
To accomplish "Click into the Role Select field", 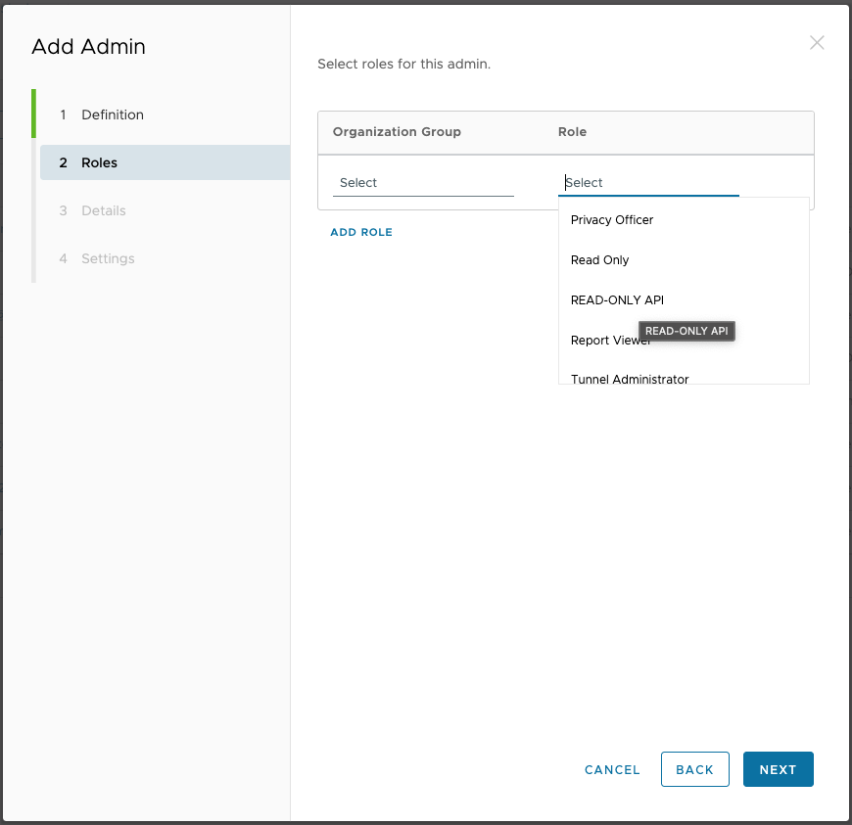I will click(x=648, y=183).
